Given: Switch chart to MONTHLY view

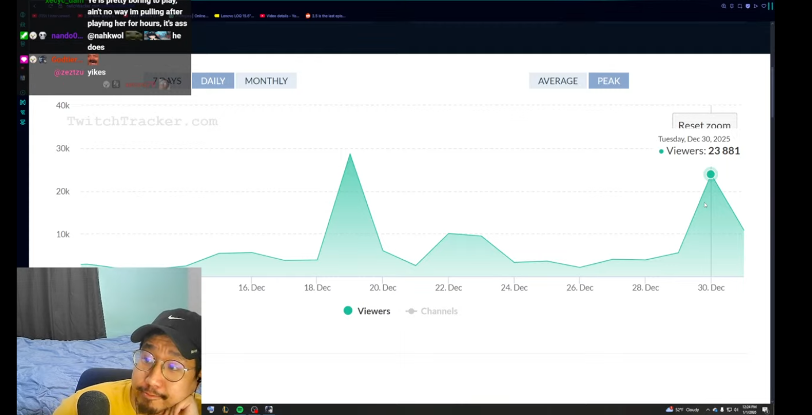Looking at the screenshot, I should pyautogui.click(x=266, y=81).
